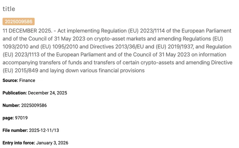Click the "page:" label

[x=8, y=118]
